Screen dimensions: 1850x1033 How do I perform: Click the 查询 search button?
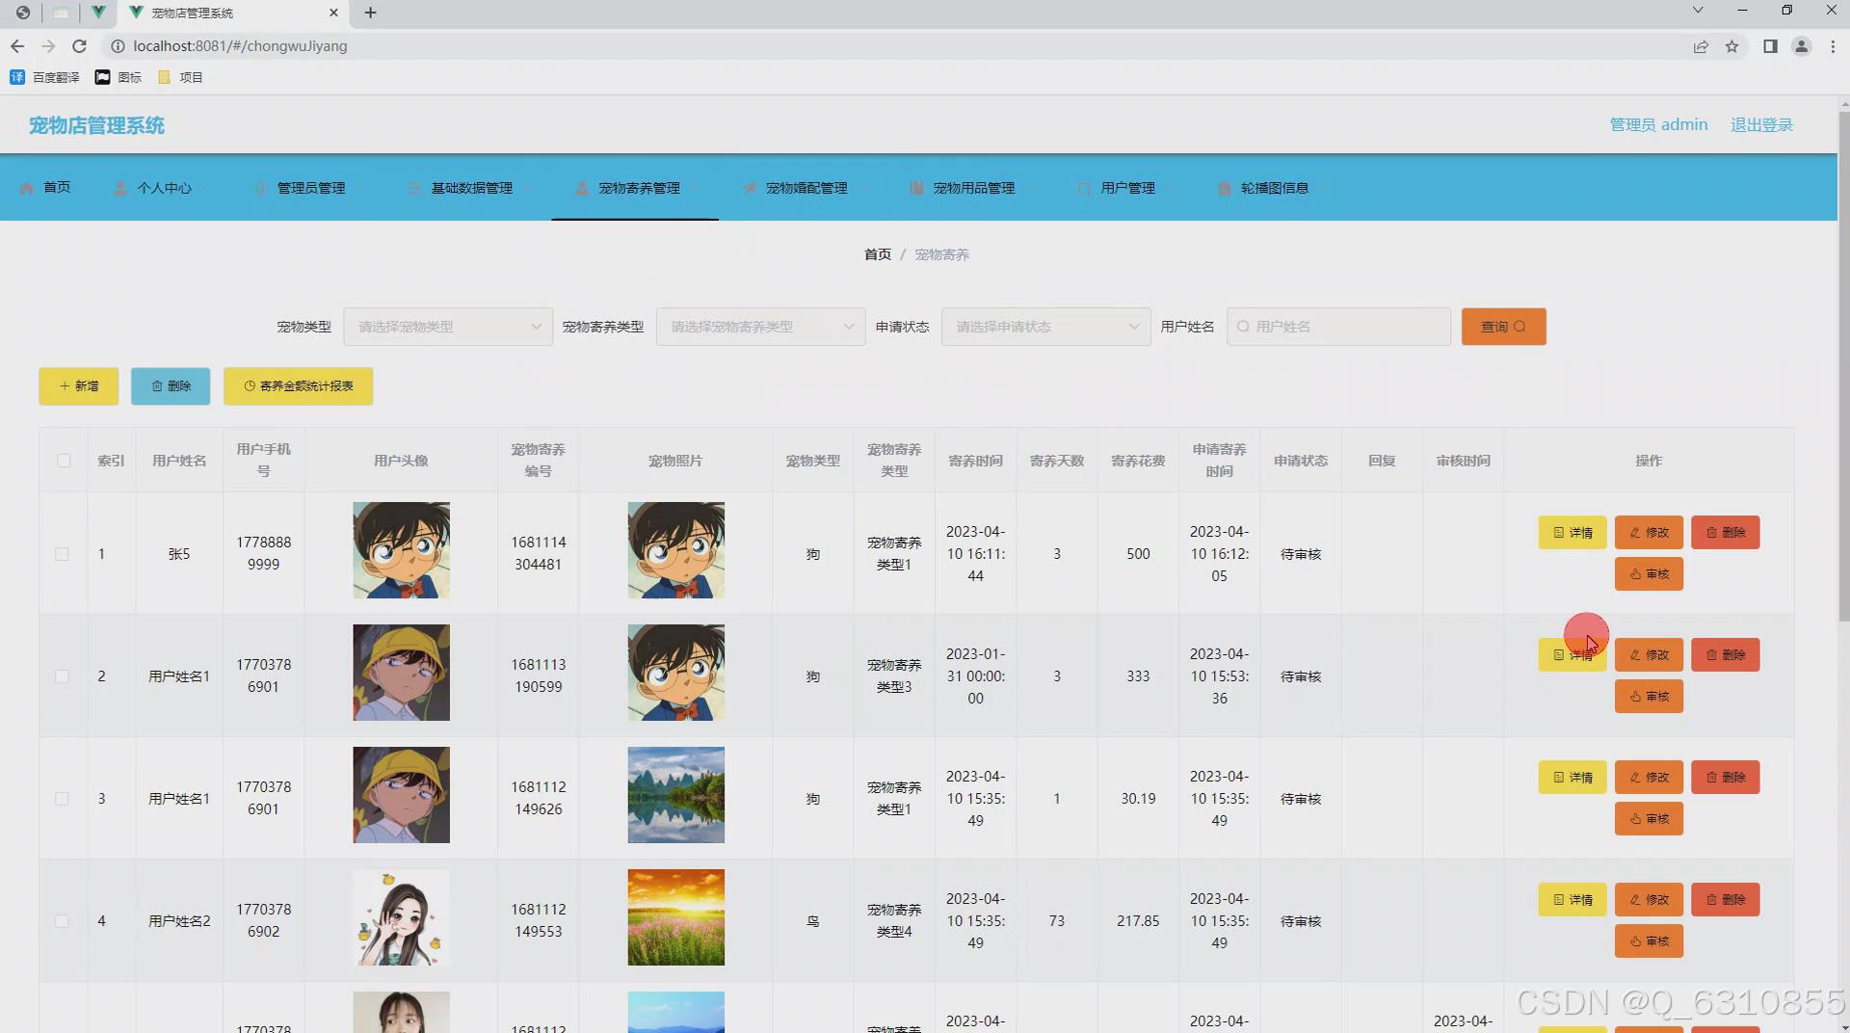click(x=1503, y=327)
